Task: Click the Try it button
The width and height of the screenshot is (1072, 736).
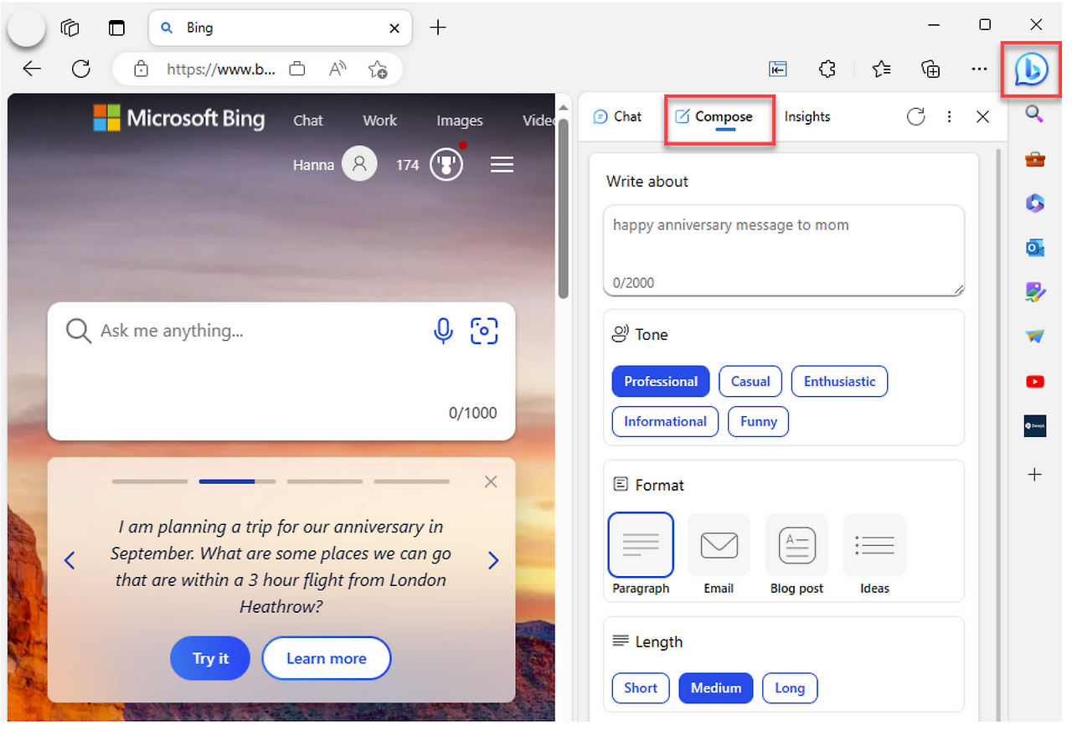Action: [211, 658]
